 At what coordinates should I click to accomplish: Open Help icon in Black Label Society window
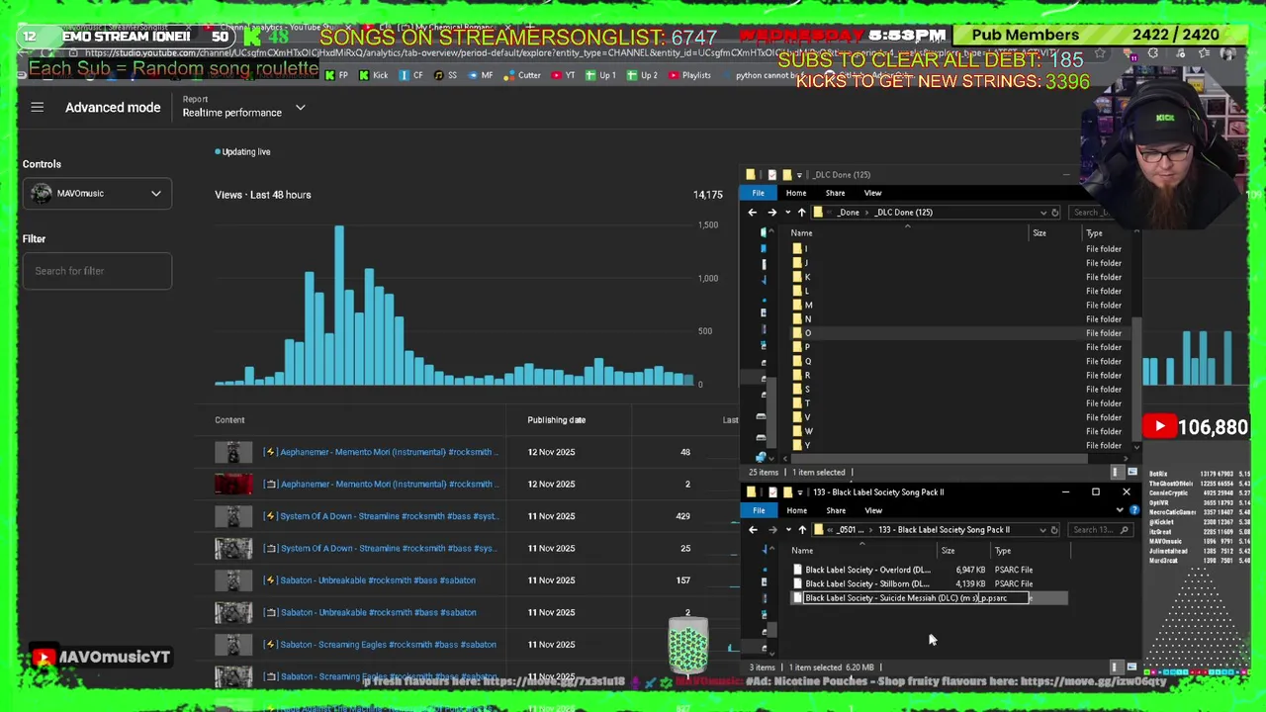(x=1132, y=510)
